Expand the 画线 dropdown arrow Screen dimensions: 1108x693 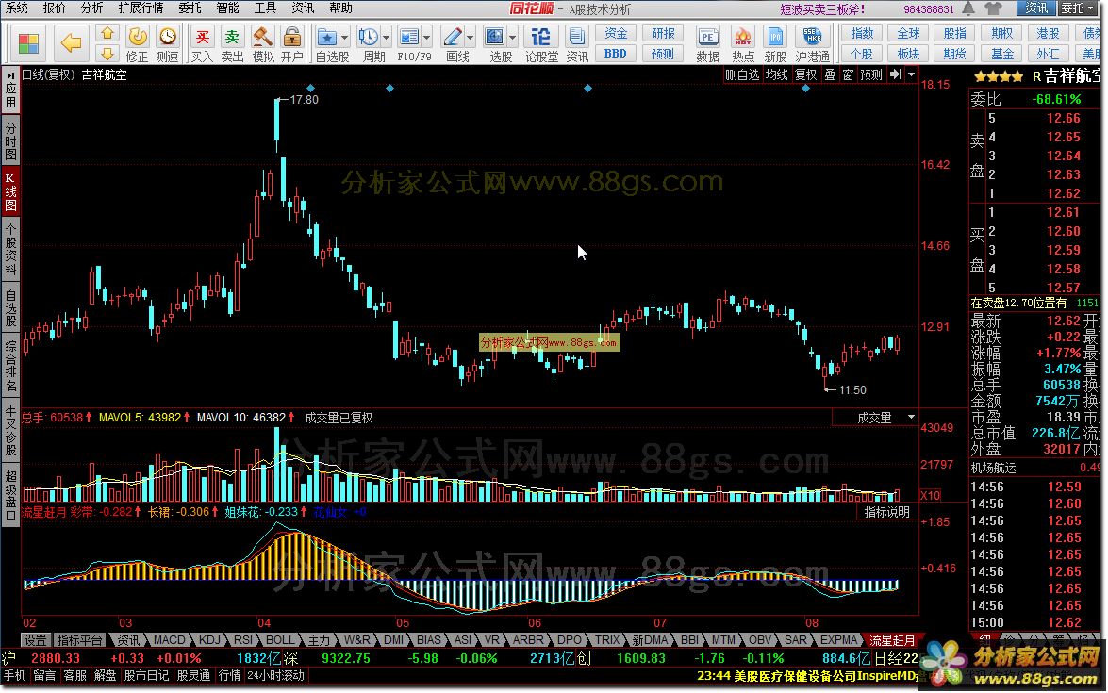(470, 37)
